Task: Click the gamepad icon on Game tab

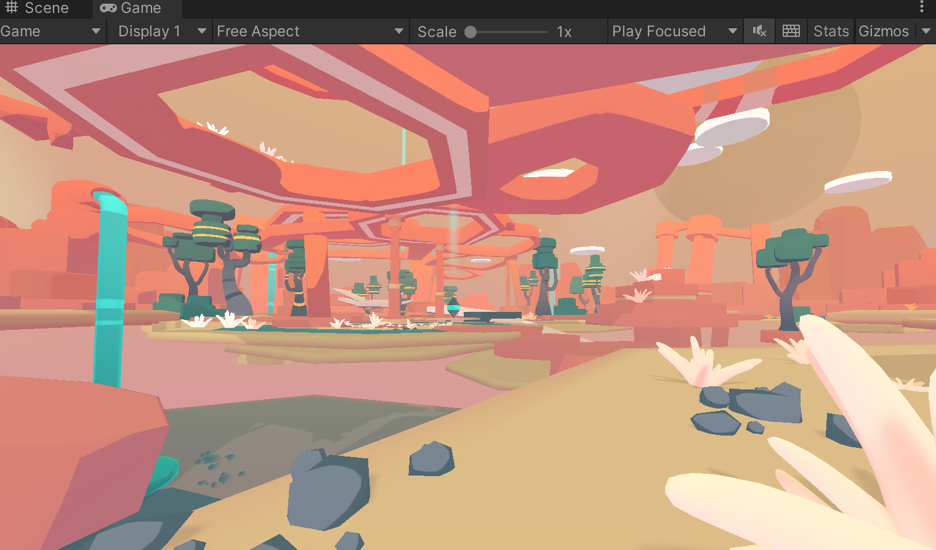Action: point(108,8)
